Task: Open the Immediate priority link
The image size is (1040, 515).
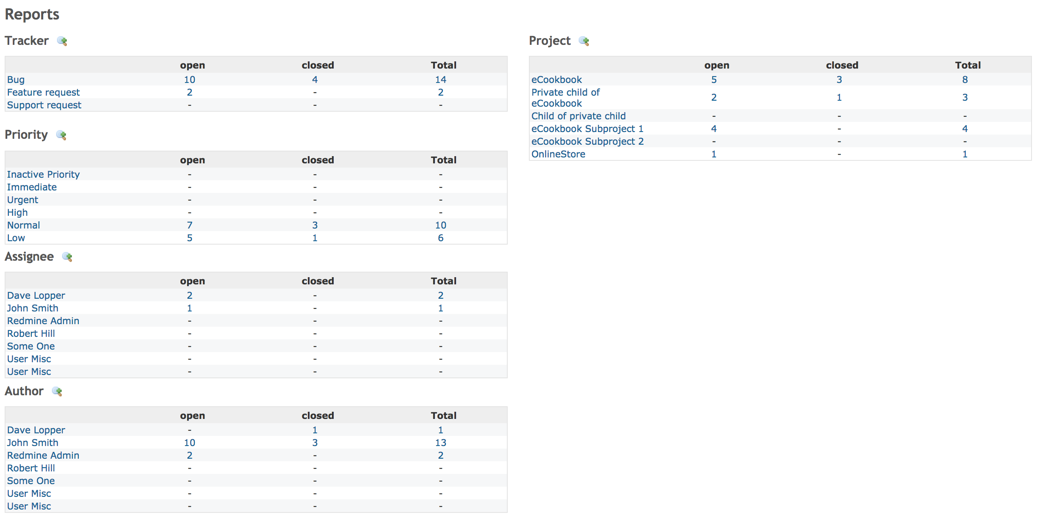Action: coord(32,187)
